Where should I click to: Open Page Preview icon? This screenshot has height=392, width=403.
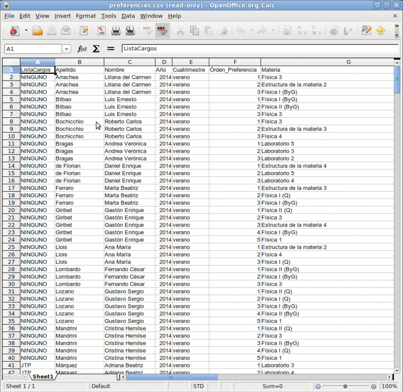tap(130, 30)
